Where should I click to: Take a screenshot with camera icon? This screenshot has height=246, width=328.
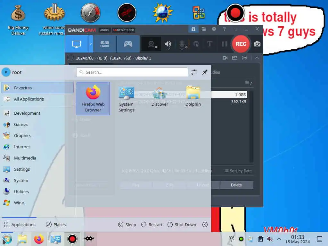pos(257,44)
